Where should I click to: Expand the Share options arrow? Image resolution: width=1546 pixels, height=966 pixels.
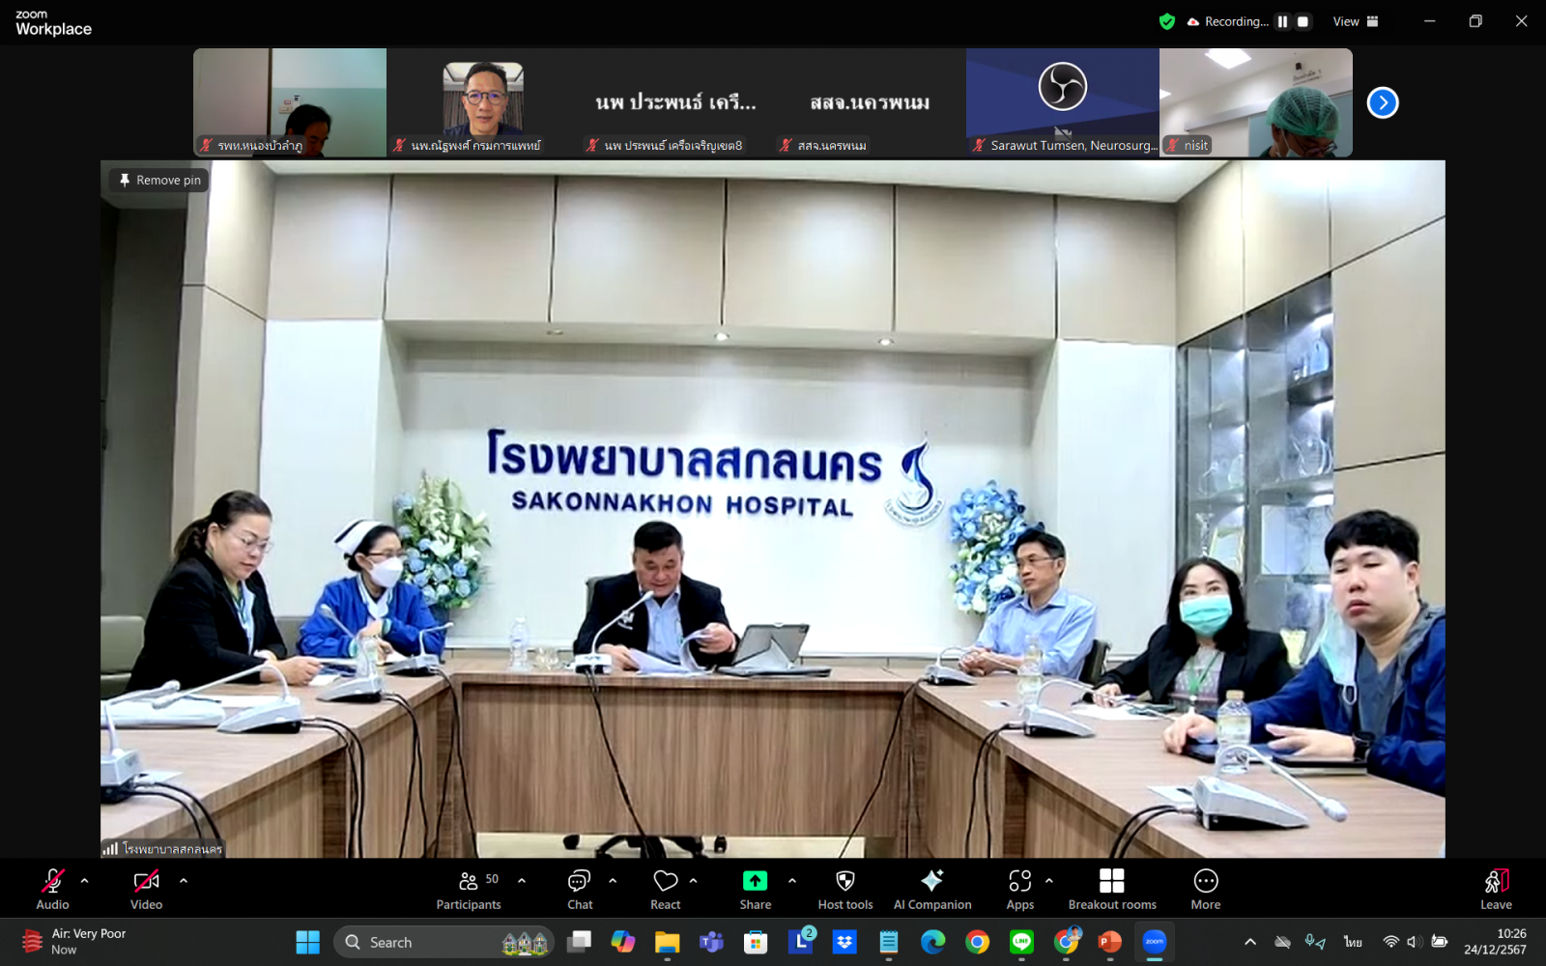(792, 881)
